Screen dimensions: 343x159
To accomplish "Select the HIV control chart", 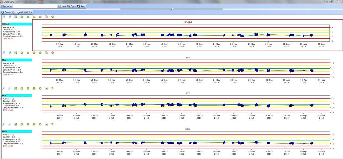I will coord(187,106).
